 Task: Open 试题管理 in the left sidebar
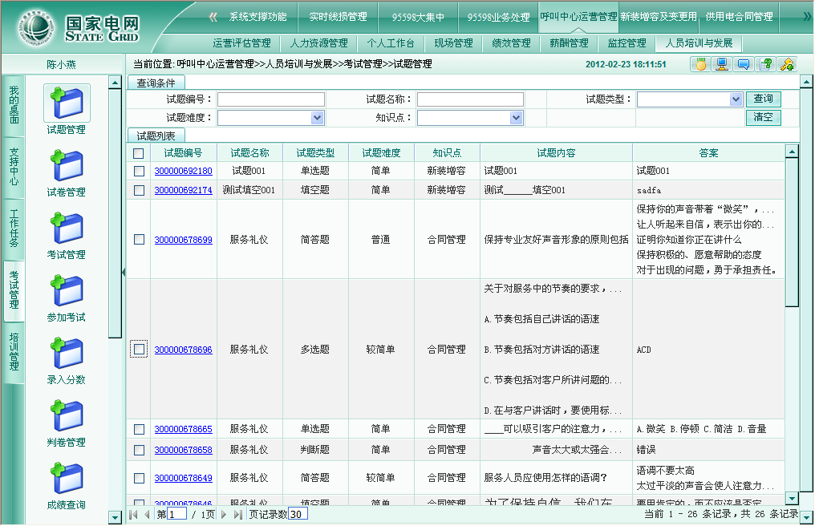tap(66, 110)
